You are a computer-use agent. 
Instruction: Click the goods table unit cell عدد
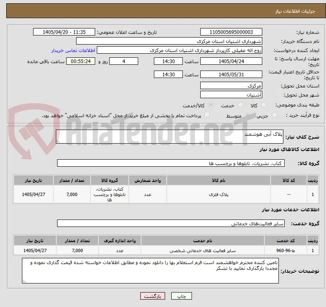(148, 194)
